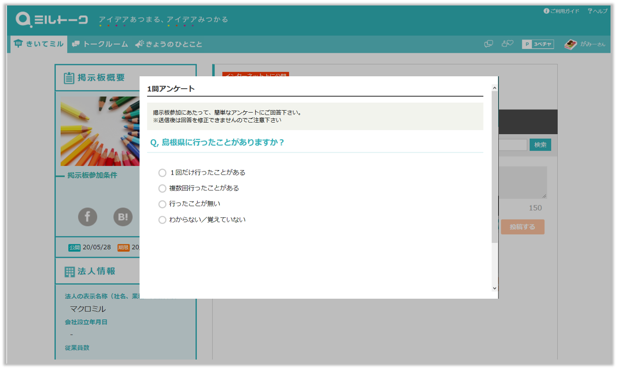Switch to the きいてミル tab
Screen dimensions: 617x369
39,44
